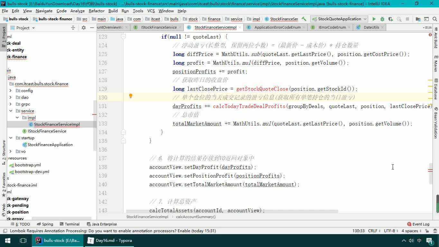Open the StockQuoteApplication run configuration dropdown
The image size is (439, 247).
(x=340, y=19)
